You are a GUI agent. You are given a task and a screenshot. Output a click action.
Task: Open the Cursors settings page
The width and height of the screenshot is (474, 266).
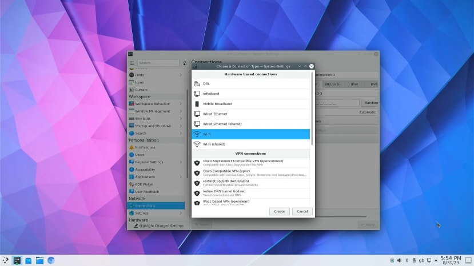tap(156, 90)
